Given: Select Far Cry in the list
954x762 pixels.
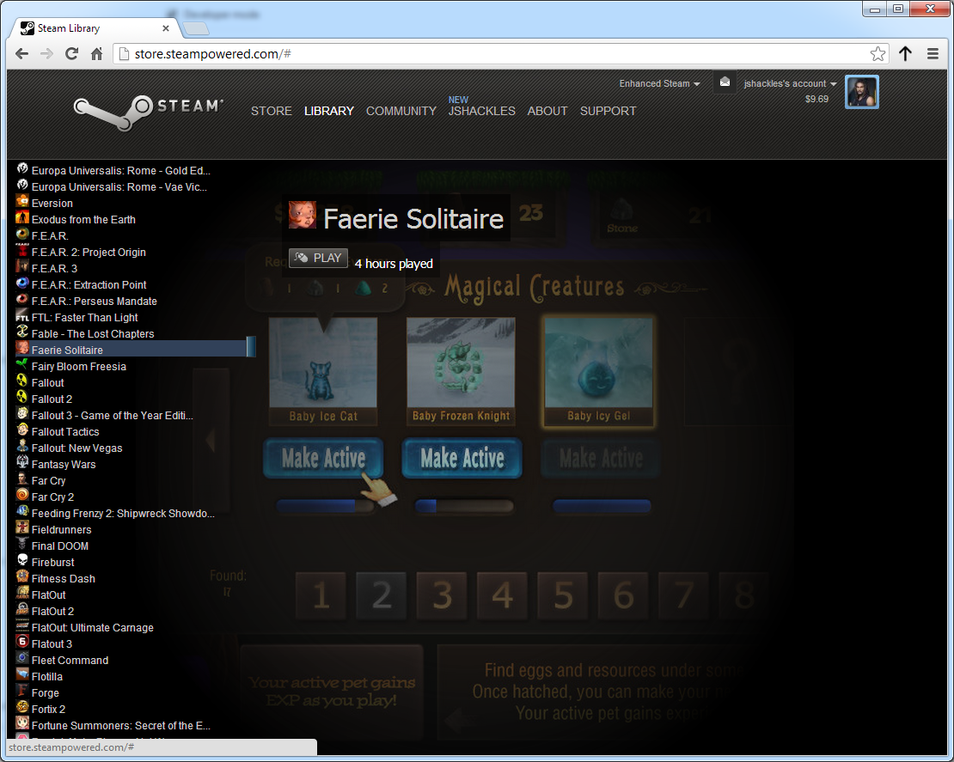Looking at the screenshot, I should coord(48,481).
